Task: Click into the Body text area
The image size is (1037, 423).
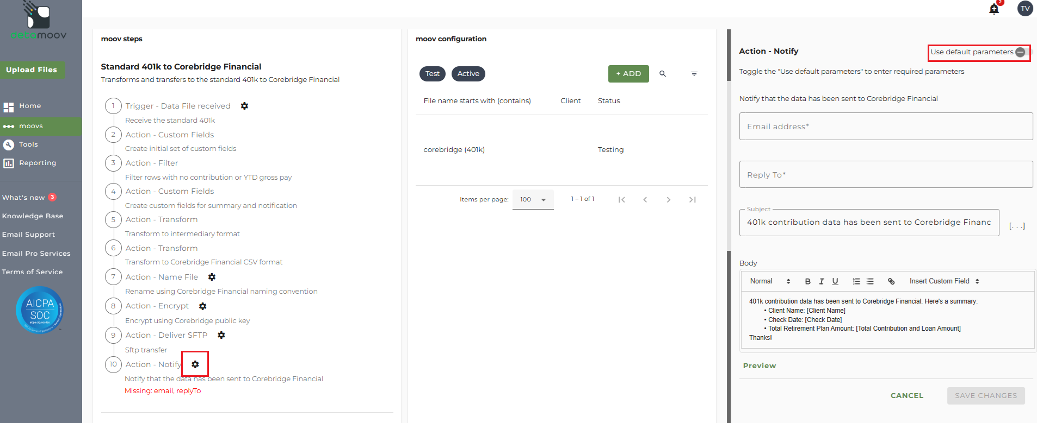Action: [x=888, y=320]
